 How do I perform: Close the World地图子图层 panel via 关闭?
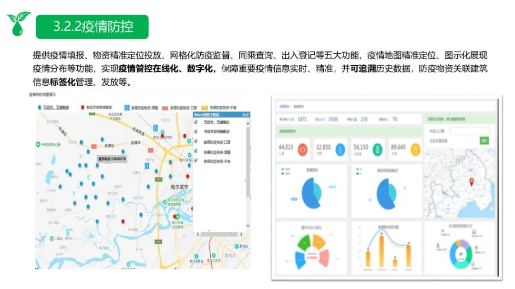(x=246, y=115)
